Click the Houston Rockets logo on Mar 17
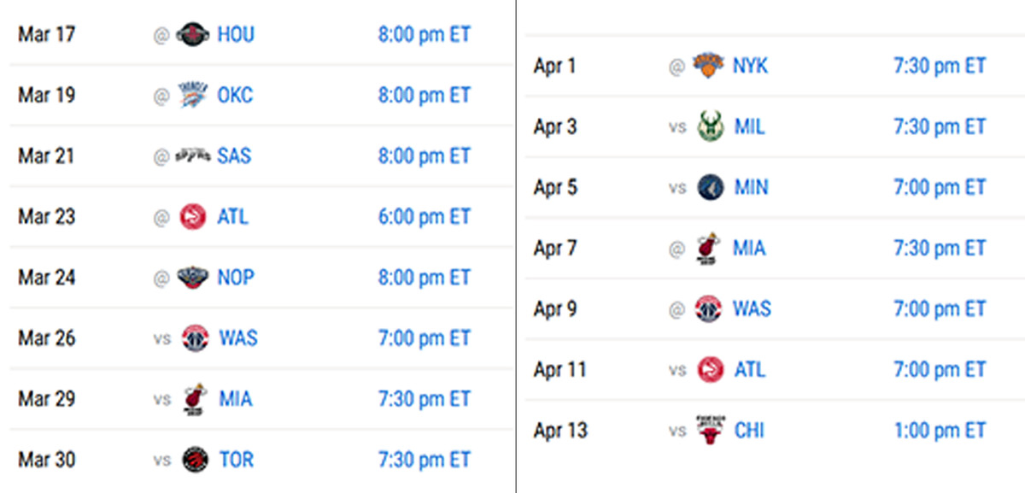Screen dimensions: 1025x493 (192, 35)
